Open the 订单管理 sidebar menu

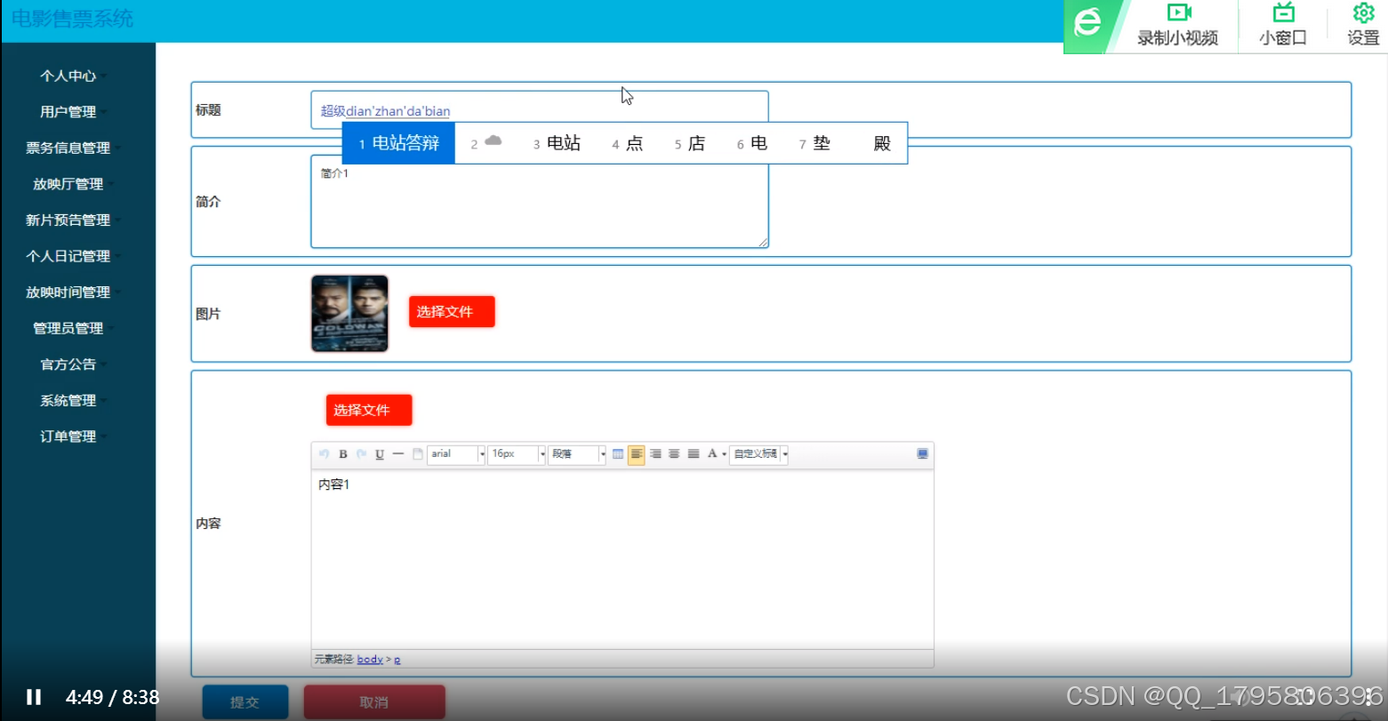pos(67,436)
